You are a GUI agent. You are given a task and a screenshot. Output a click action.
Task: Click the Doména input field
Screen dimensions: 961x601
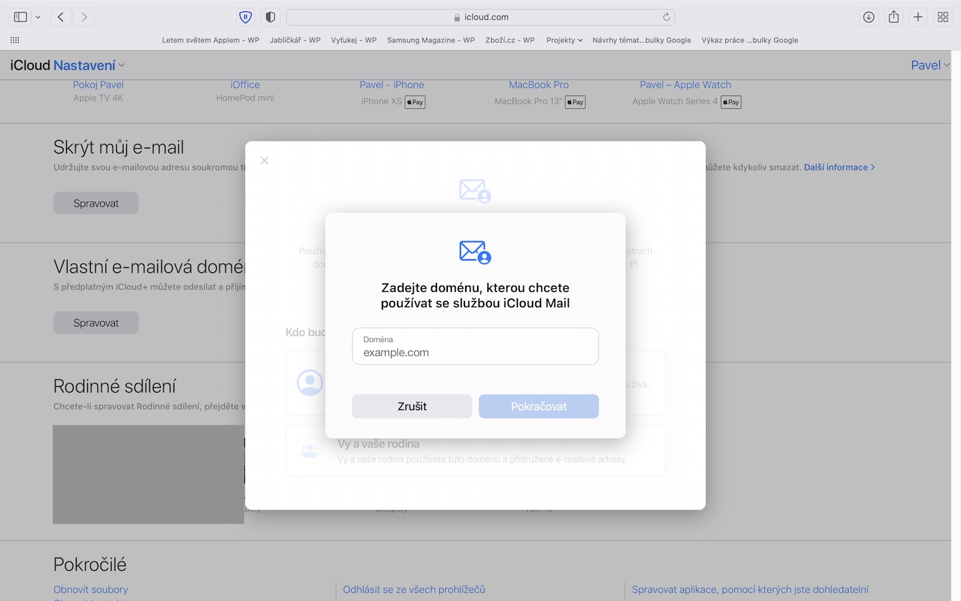point(475,346)
